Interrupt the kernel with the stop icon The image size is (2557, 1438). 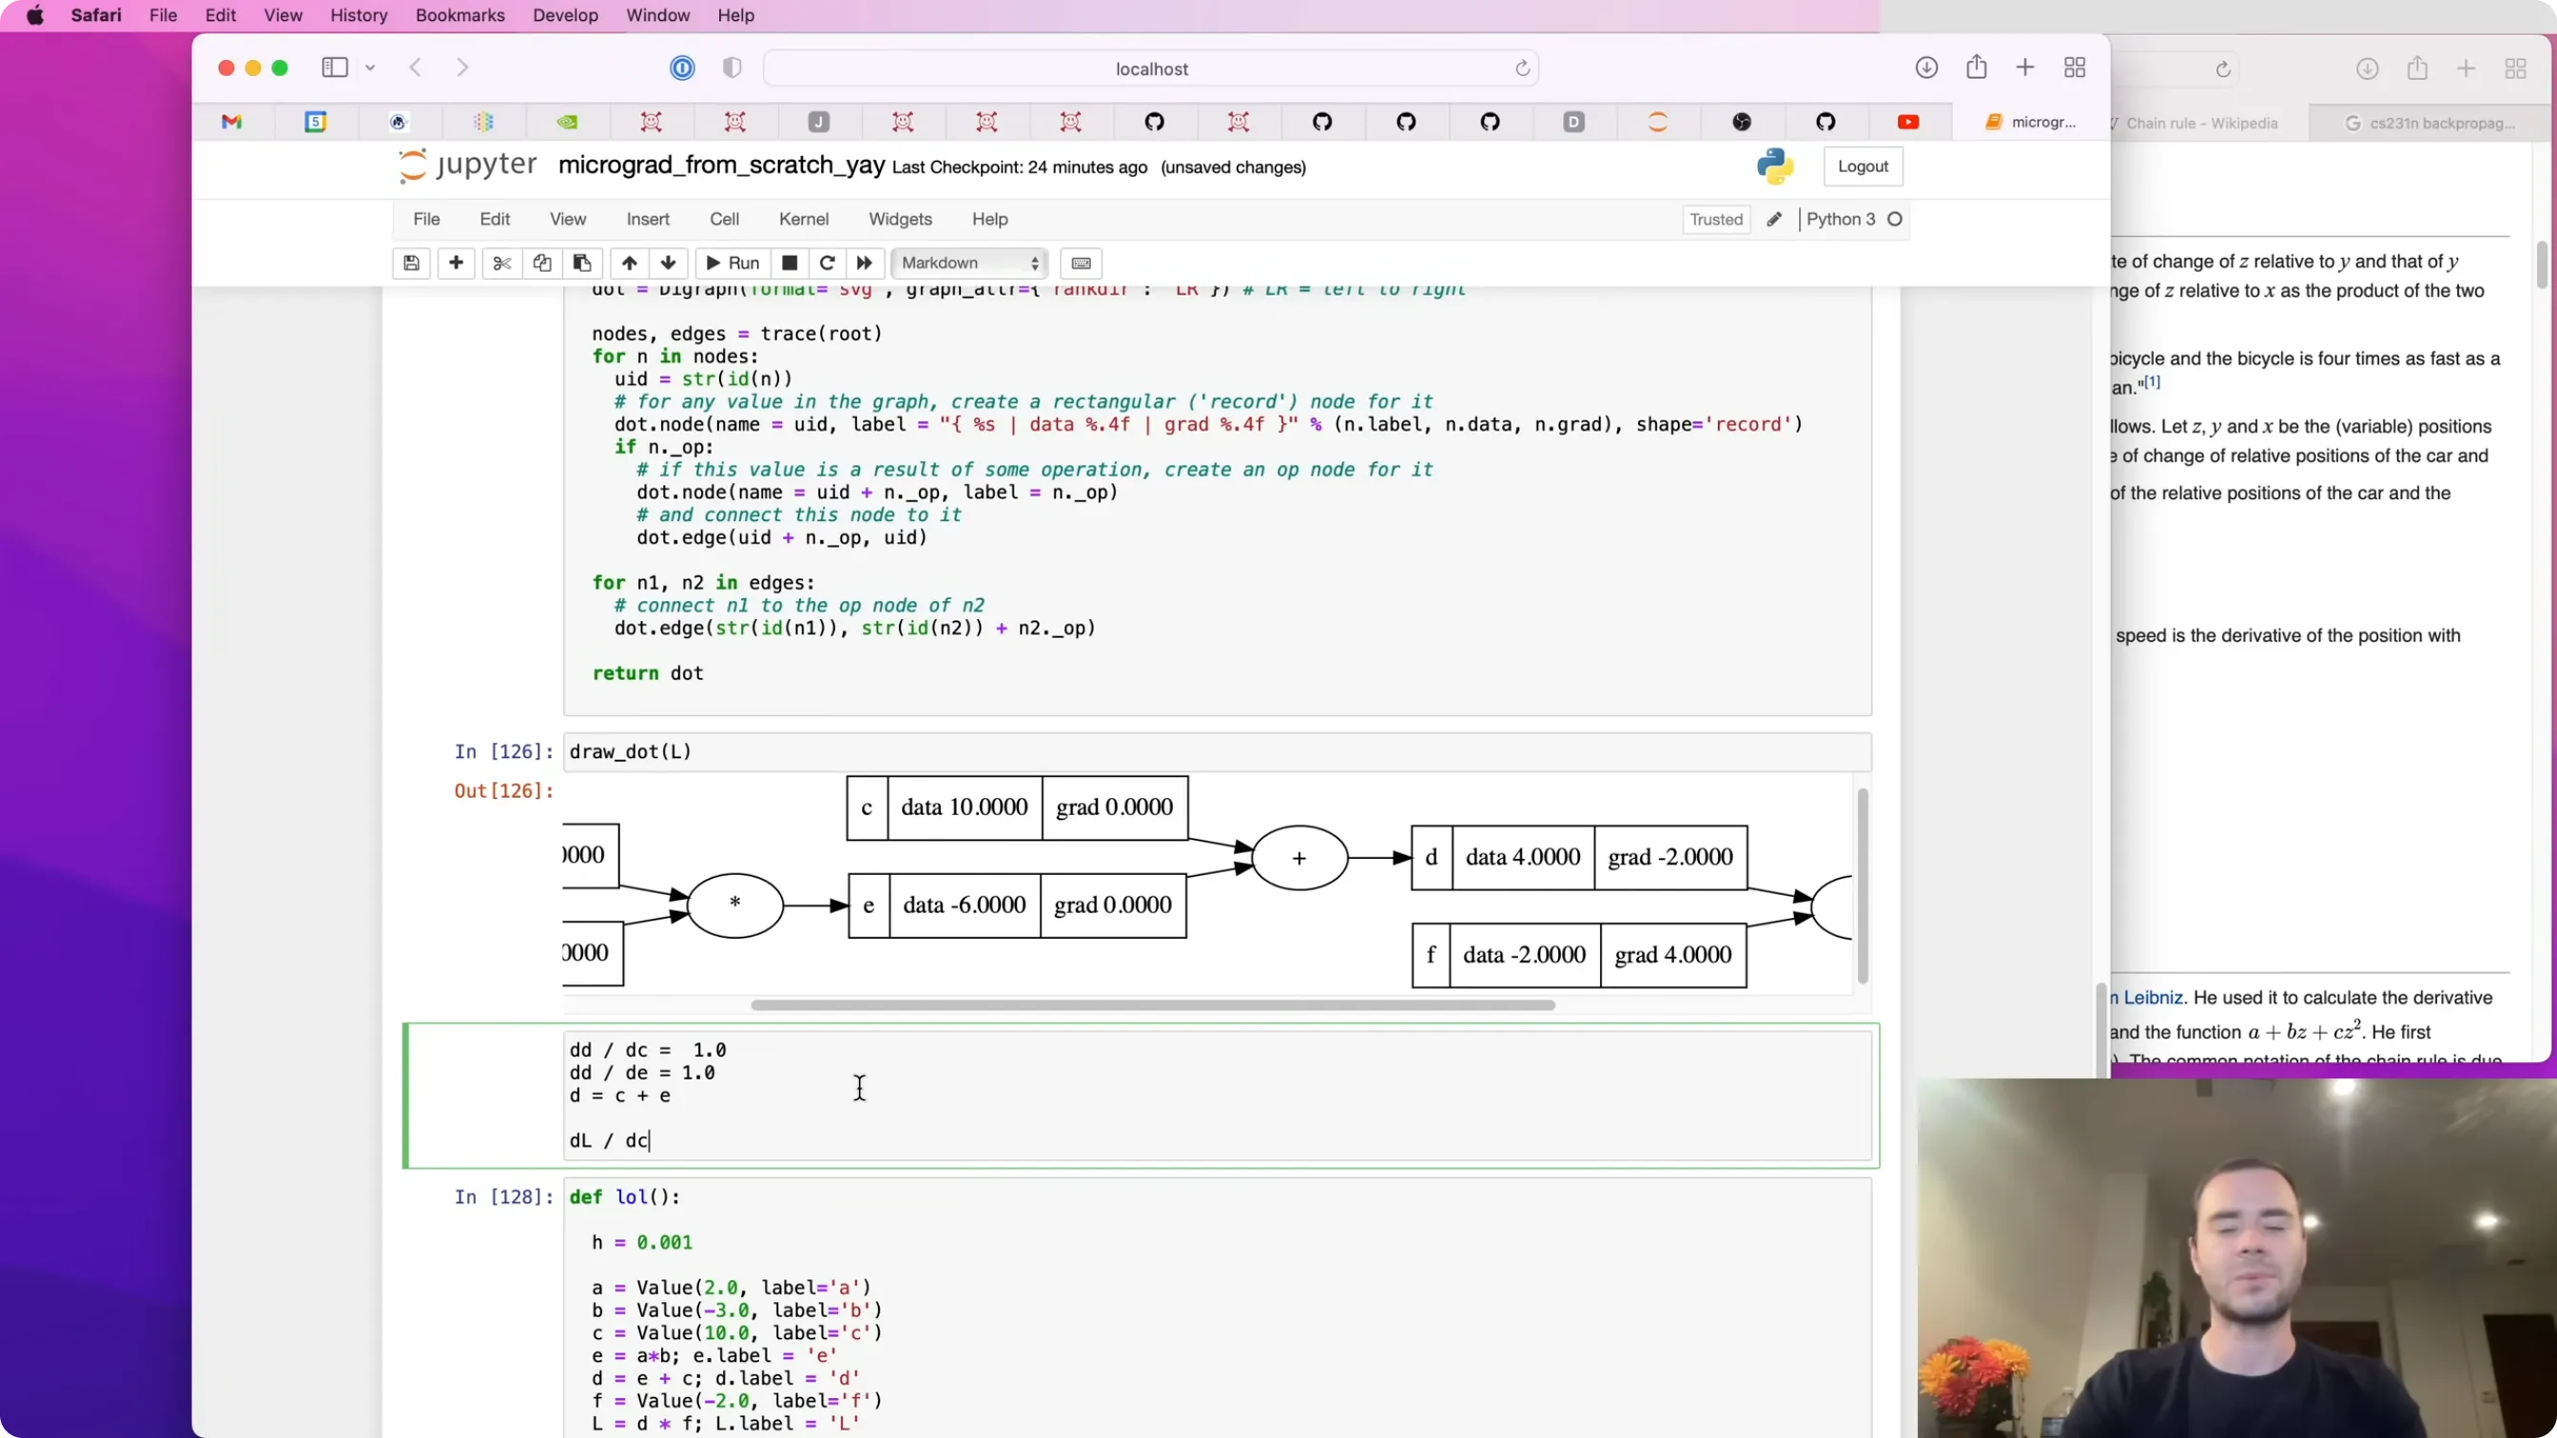point(790,263)
